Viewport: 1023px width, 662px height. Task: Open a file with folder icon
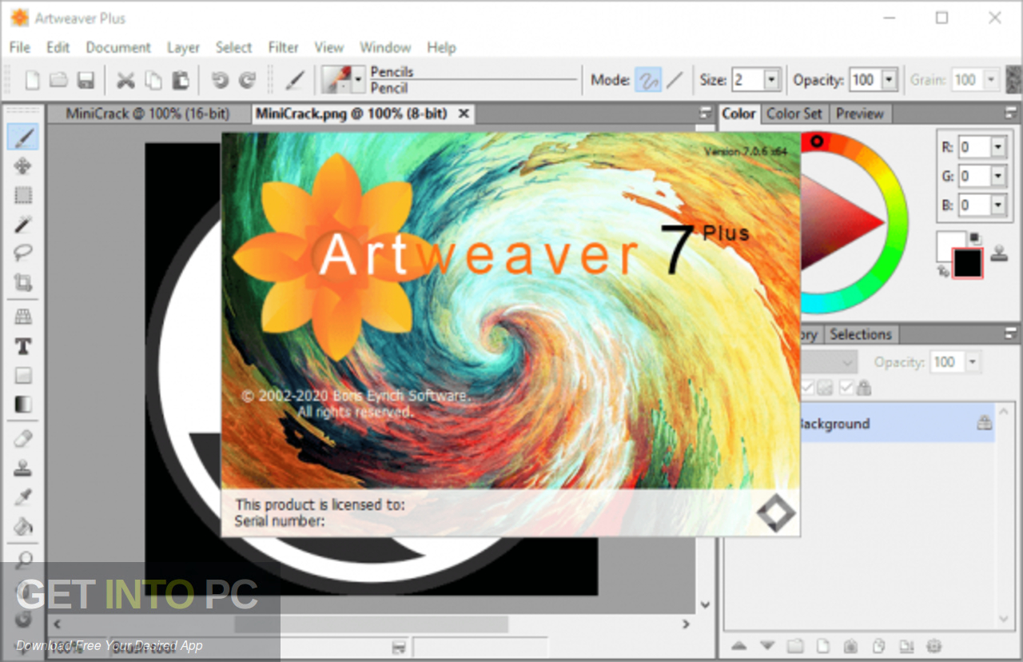pos(58,80)
